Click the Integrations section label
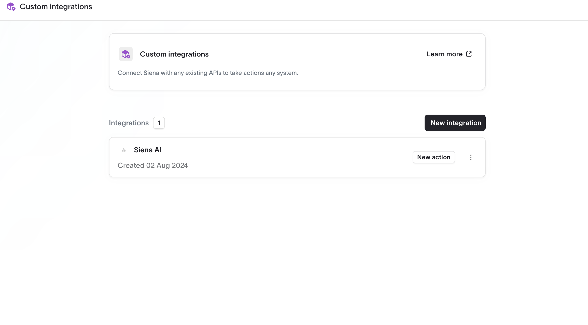The height and width of the screenshot is (325, 588). coord(129,123)
